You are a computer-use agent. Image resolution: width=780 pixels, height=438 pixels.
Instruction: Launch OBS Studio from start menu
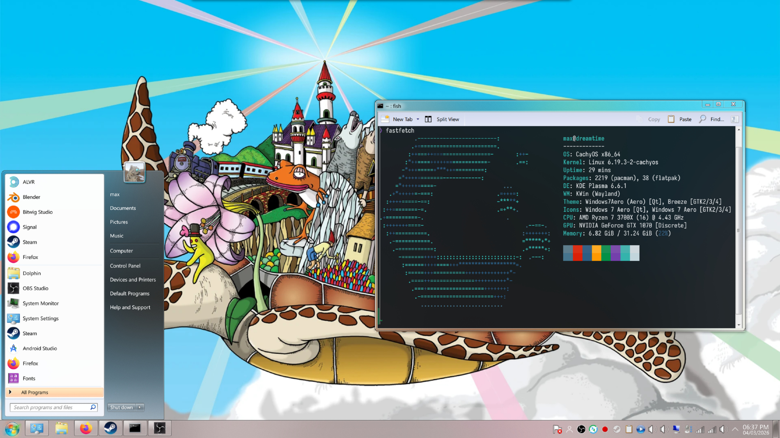tap(35, 288)
